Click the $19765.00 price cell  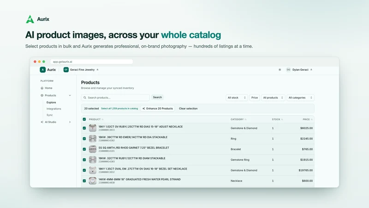306,170
